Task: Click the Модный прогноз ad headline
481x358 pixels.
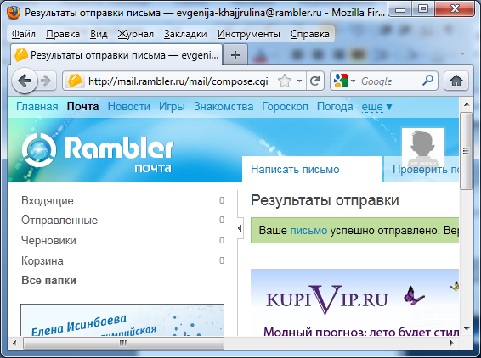Action: tap(361, 332)
